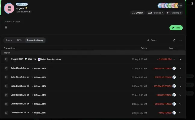Click the verified badge next to cygaar
The height and width of the screenshot is (120, 195).
(26, 8)
